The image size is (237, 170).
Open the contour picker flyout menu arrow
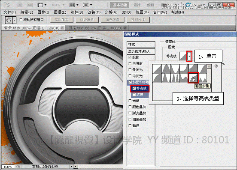click(216, 66)
